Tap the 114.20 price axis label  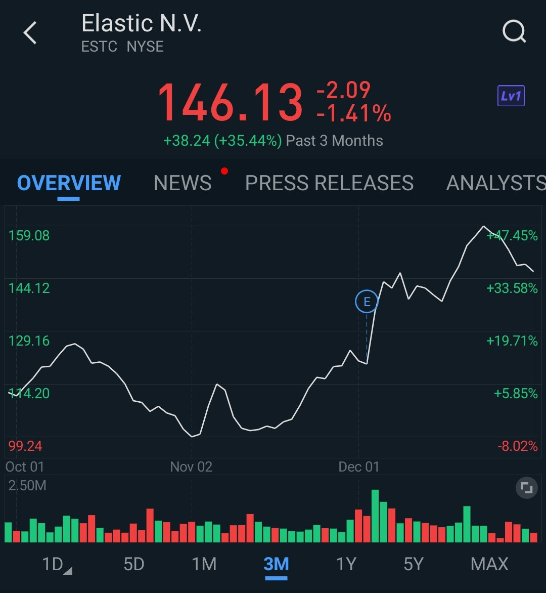(x=29, y=393)
